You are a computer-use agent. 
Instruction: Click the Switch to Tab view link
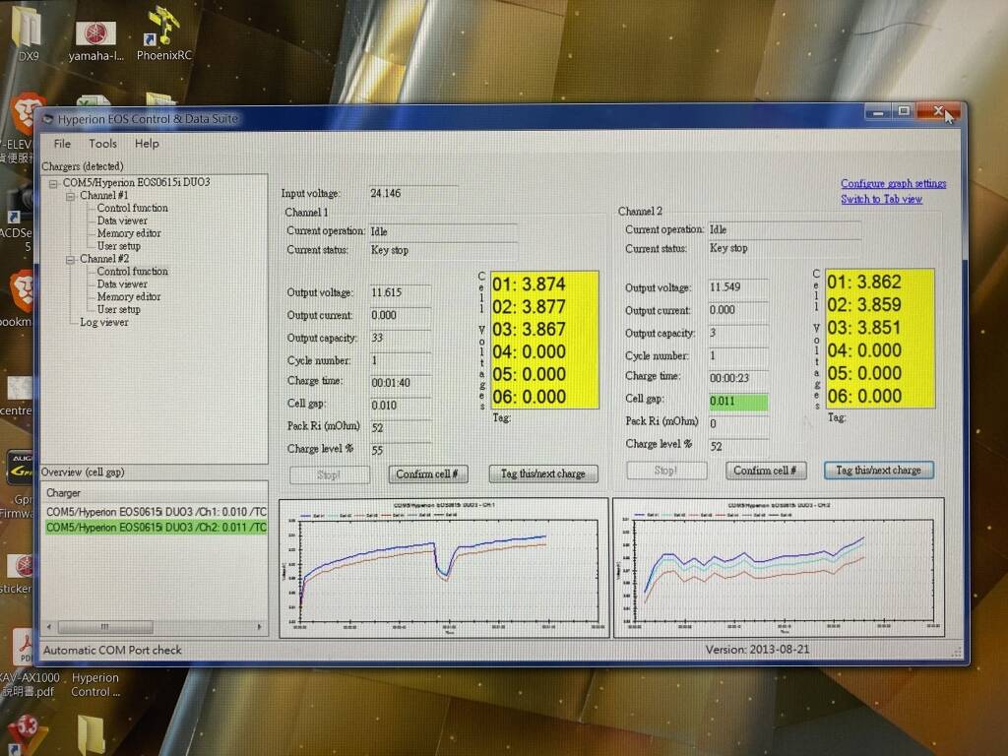click(881, 199)
